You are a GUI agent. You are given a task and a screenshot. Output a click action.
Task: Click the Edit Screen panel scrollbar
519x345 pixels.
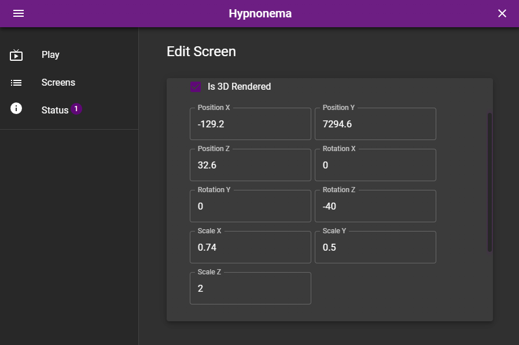pos(489,182)
